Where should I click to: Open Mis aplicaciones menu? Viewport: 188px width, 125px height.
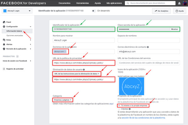114,3
